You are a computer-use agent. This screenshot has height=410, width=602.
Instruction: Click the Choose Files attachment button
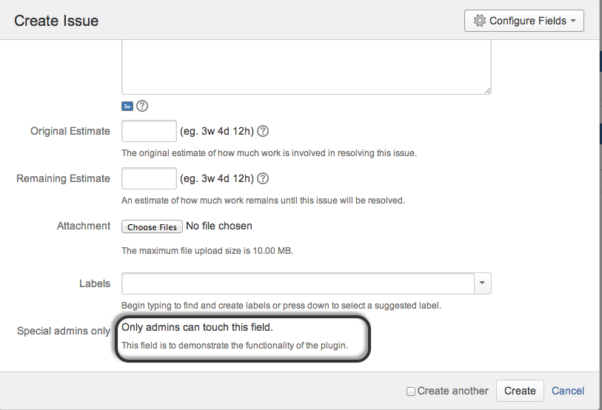152,226
